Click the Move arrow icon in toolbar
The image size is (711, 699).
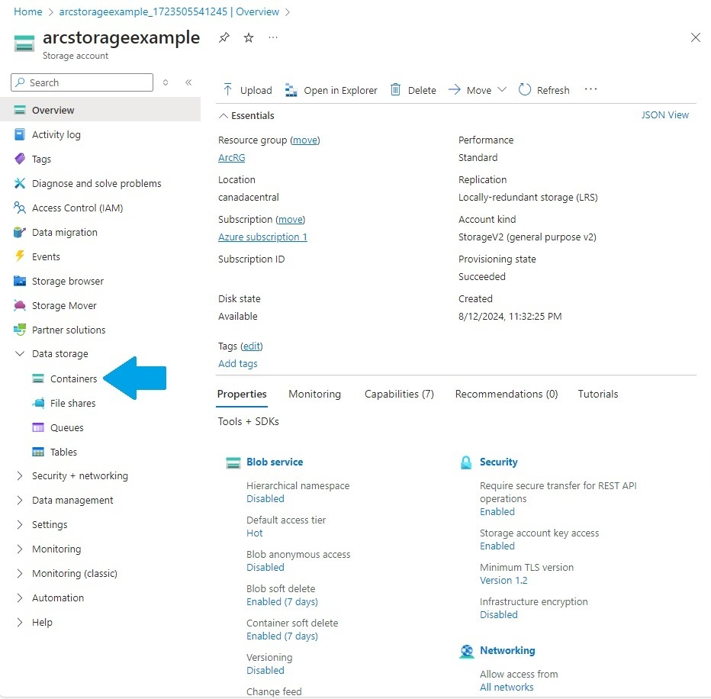[x=455, y=90]
